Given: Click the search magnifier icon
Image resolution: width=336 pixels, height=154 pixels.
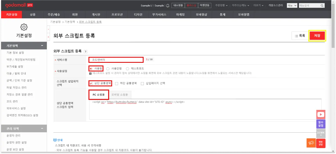Looking at the screenshot, I should point(322,5).
